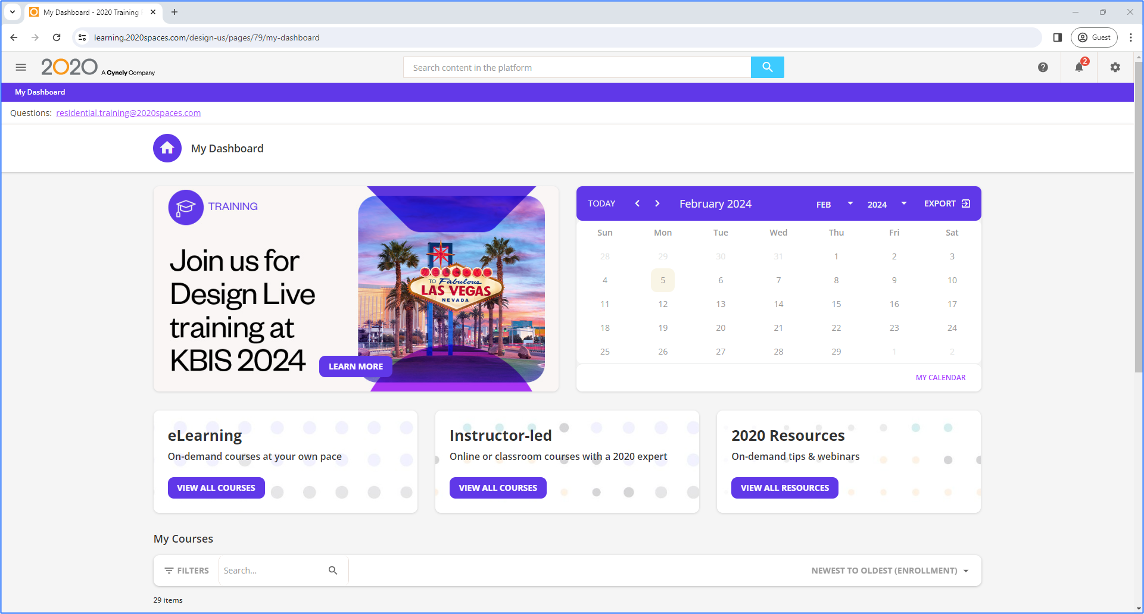Screen dimensions: 1144x614
Task: Select February 22 on the calendar
Action: point(836,328)
